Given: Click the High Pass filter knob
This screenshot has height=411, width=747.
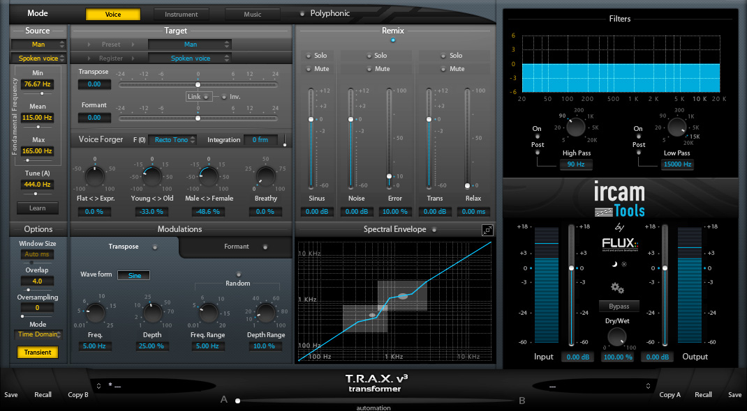Looking at the screenshot, I should point(576,127).
